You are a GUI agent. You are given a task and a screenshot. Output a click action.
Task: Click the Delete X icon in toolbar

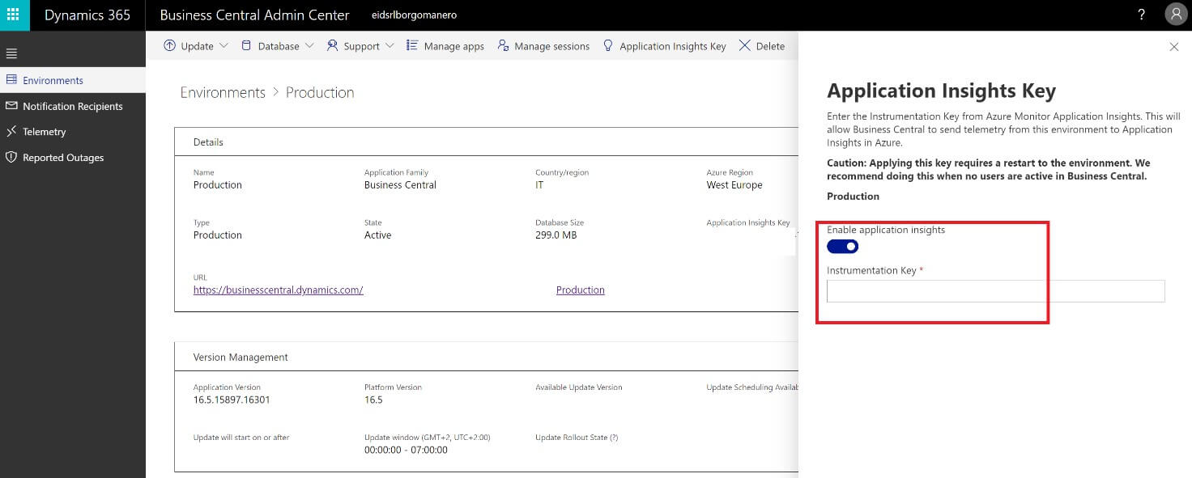(x=745, y=46)
